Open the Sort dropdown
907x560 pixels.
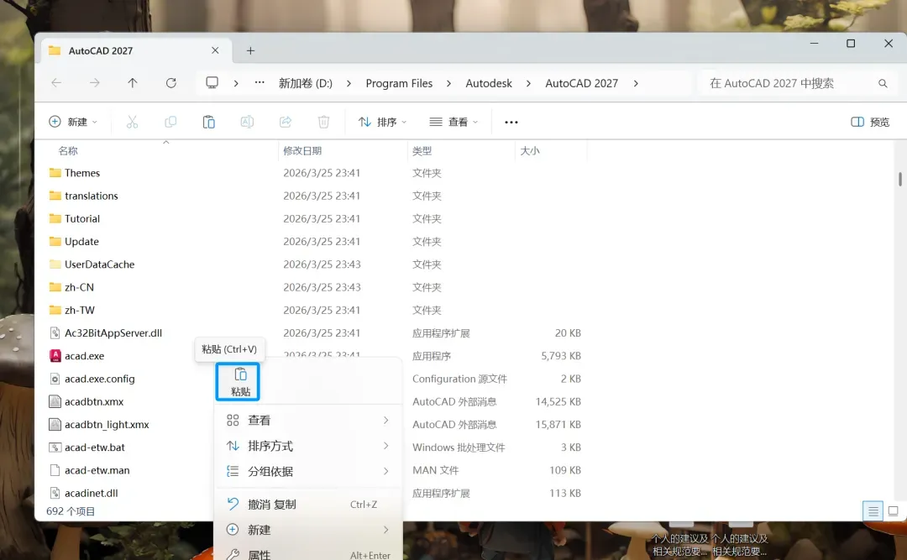point(382,122)
